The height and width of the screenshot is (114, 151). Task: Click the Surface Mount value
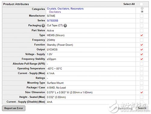[55, 83]
